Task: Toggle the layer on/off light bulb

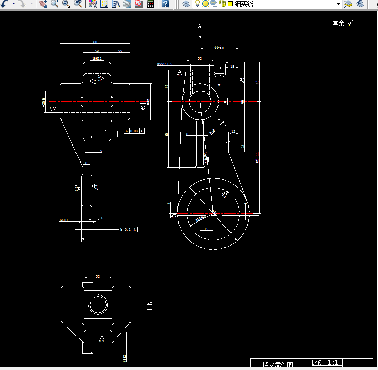Action: click(x=197, y=3)
